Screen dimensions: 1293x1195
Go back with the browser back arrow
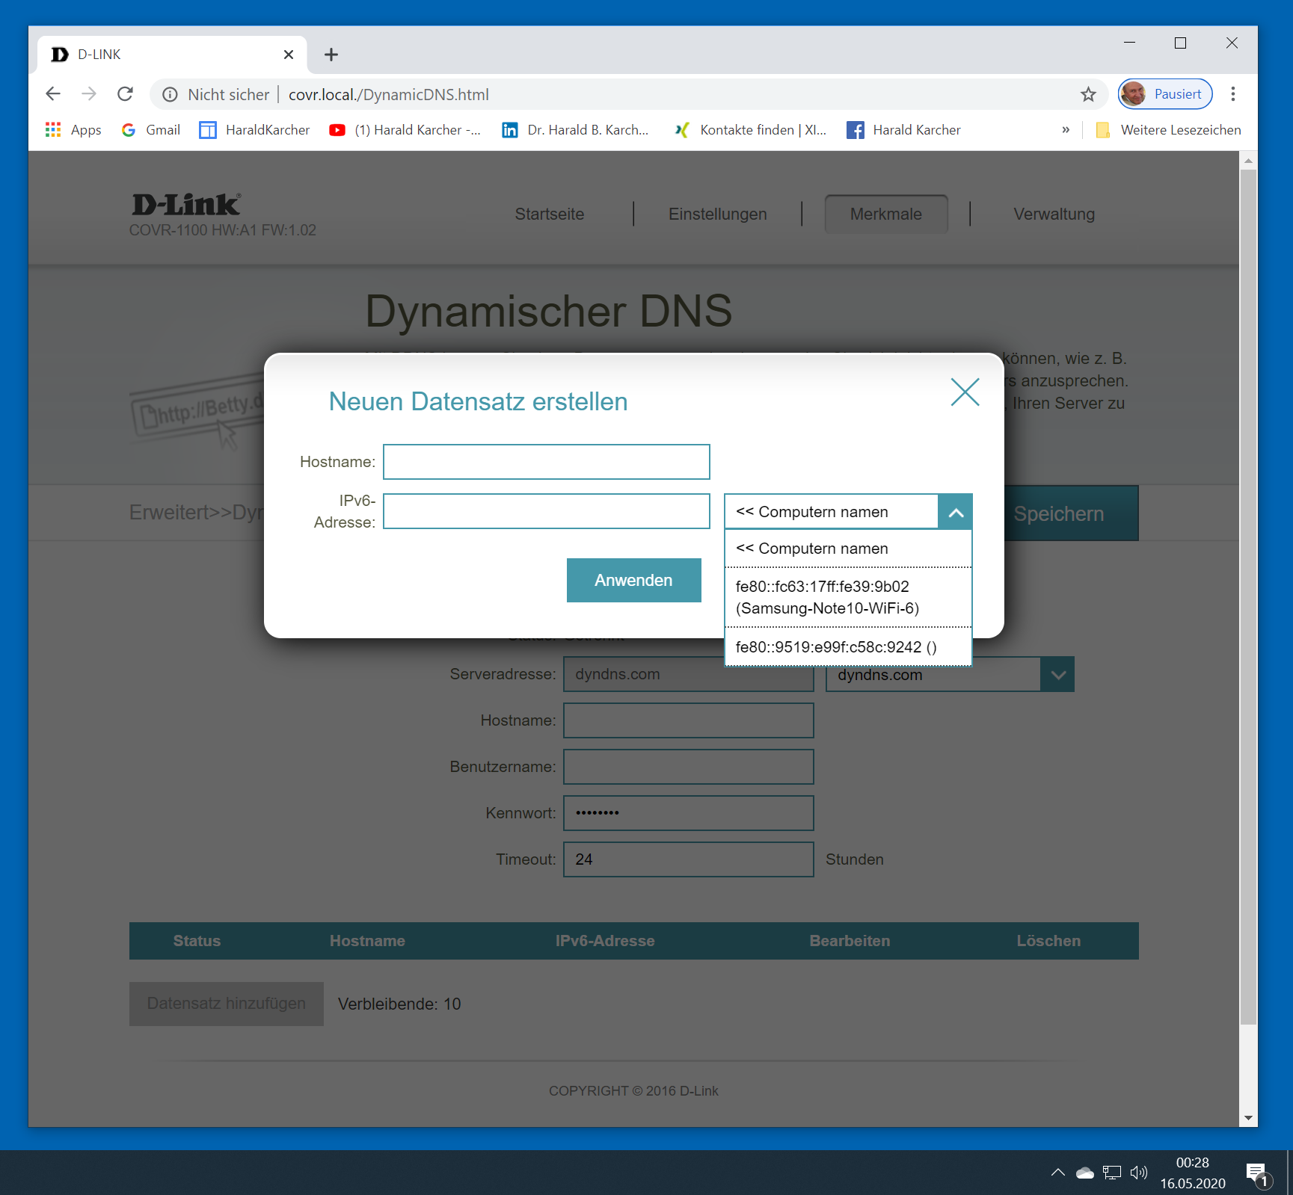pyautogui.click(x=53, y=94)
